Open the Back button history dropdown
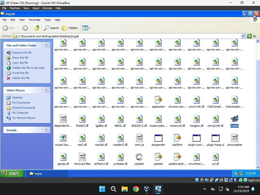260x195 pixels. pyautogui.click(x=18, y=28)
